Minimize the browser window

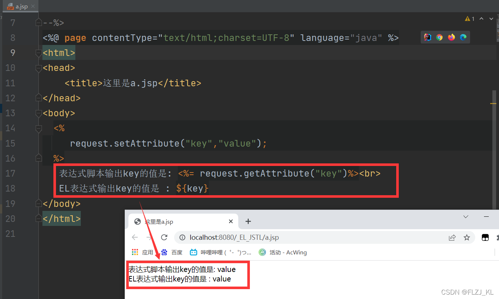click(x=486, y=217)
